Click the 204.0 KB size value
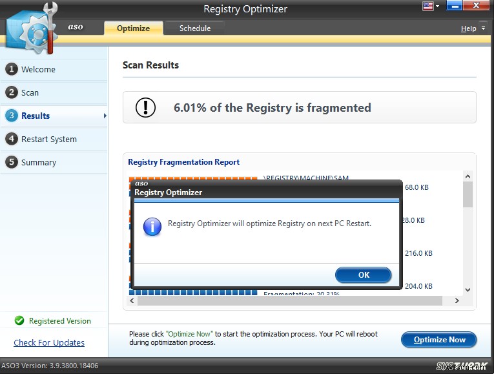The height and width of the screenshot is (374, 494). [418, 286]
